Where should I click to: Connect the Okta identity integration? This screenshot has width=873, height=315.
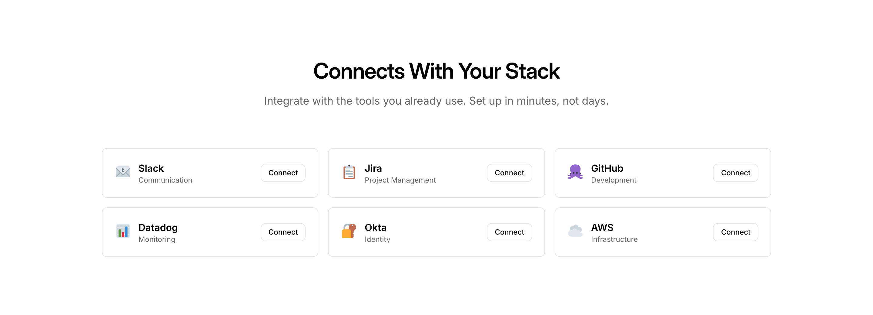point(509,232)
